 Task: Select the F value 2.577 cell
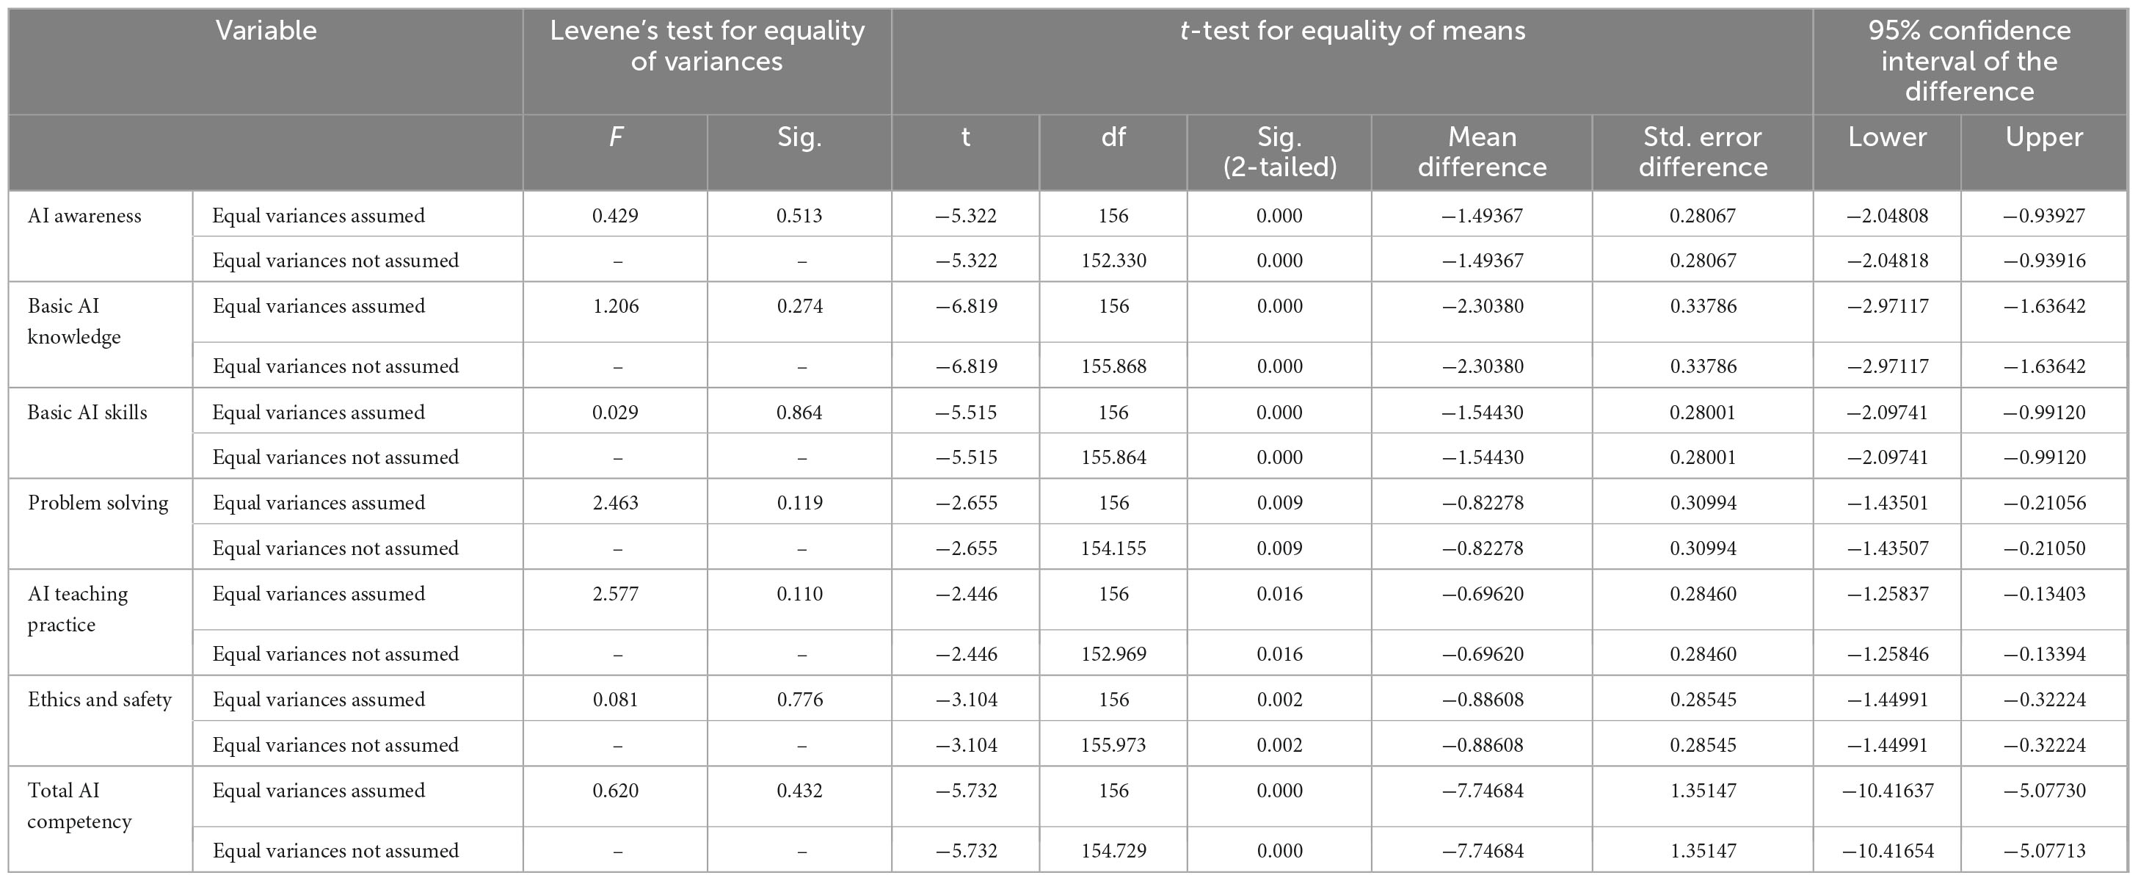615,595
